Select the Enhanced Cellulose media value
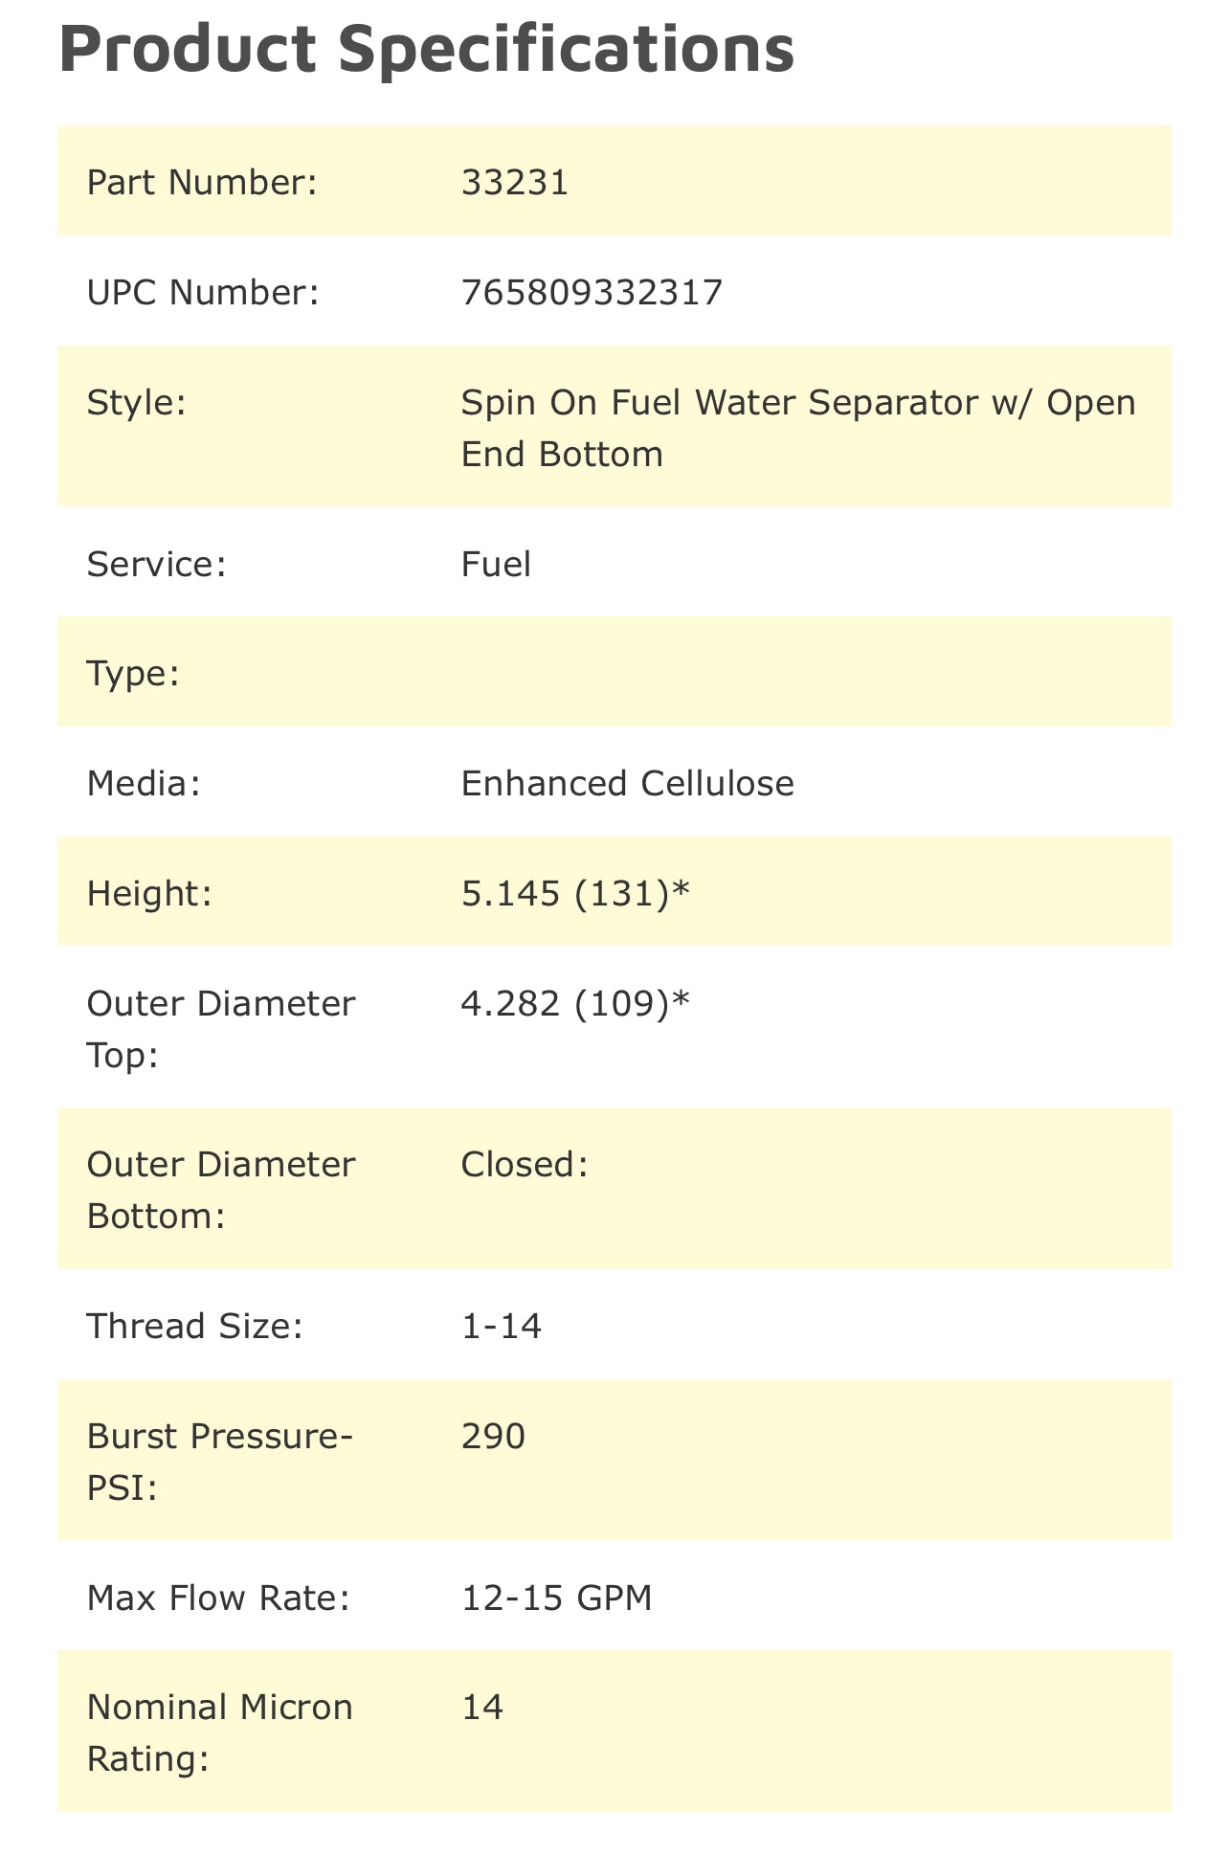The width and height of the screenshot is (1229, 1855). pyautogui.click(x=627, y=783)
